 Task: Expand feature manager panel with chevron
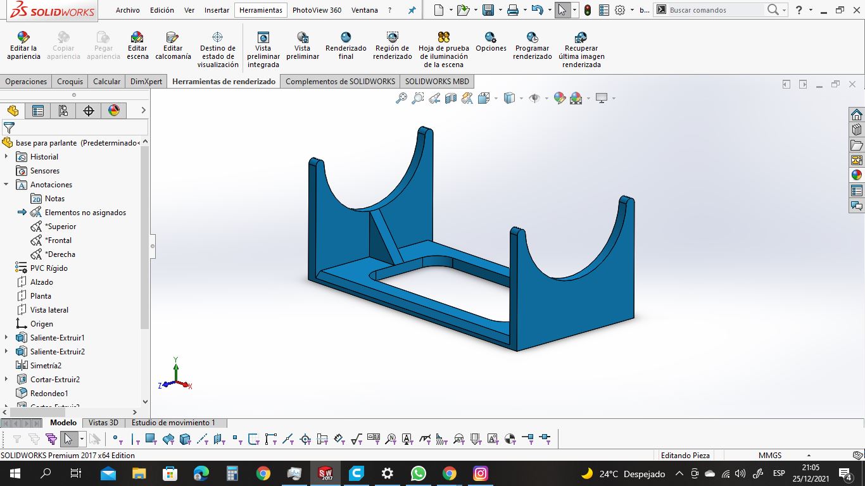tap(143, 111)
